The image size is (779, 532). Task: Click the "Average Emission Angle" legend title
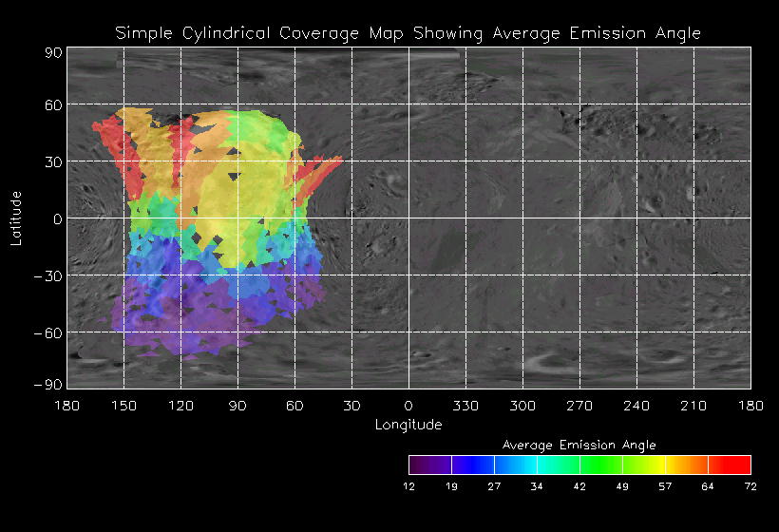click(x=579, y=445)
